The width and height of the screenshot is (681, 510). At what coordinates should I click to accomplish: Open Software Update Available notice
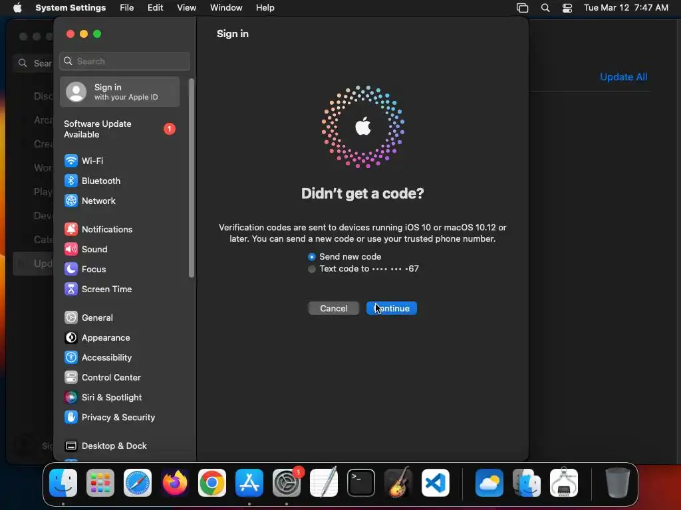click(x=120, y=129)
